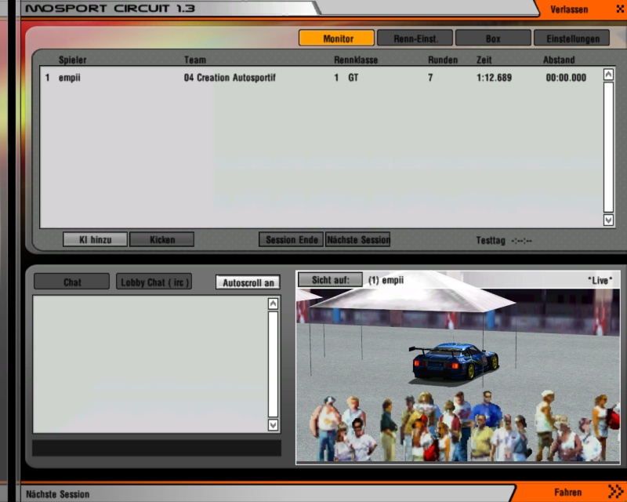
Task: Select the Chat button
Action: coord(72,282)
